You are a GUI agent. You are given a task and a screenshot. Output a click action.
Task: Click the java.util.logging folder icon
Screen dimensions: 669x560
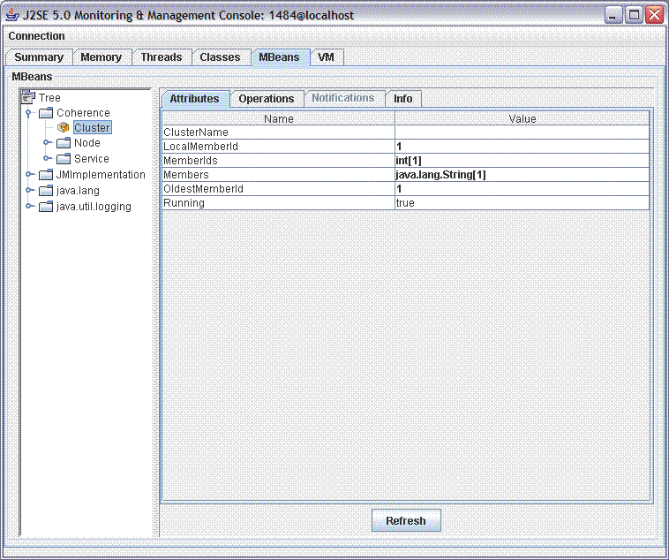click(46, 207)
